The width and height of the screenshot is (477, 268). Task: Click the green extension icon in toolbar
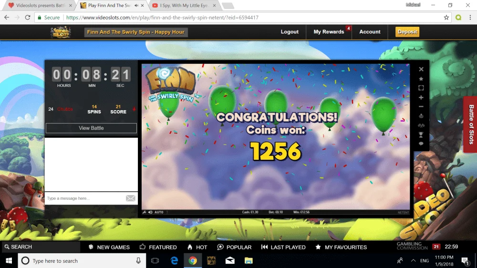(458, 18)
